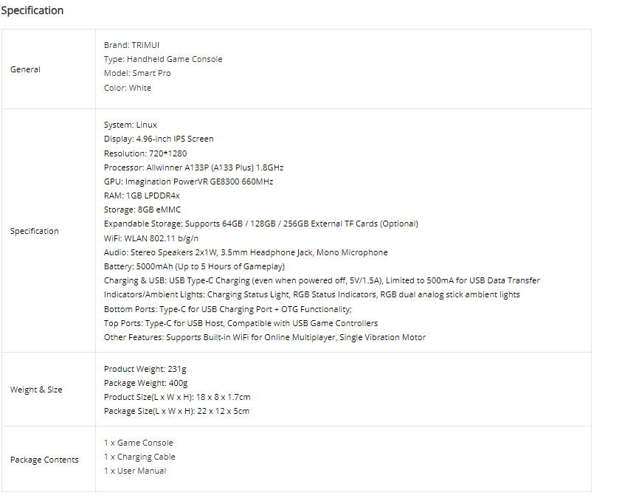
Task: Click the Color: White entry
Action: tap(128, 88)
